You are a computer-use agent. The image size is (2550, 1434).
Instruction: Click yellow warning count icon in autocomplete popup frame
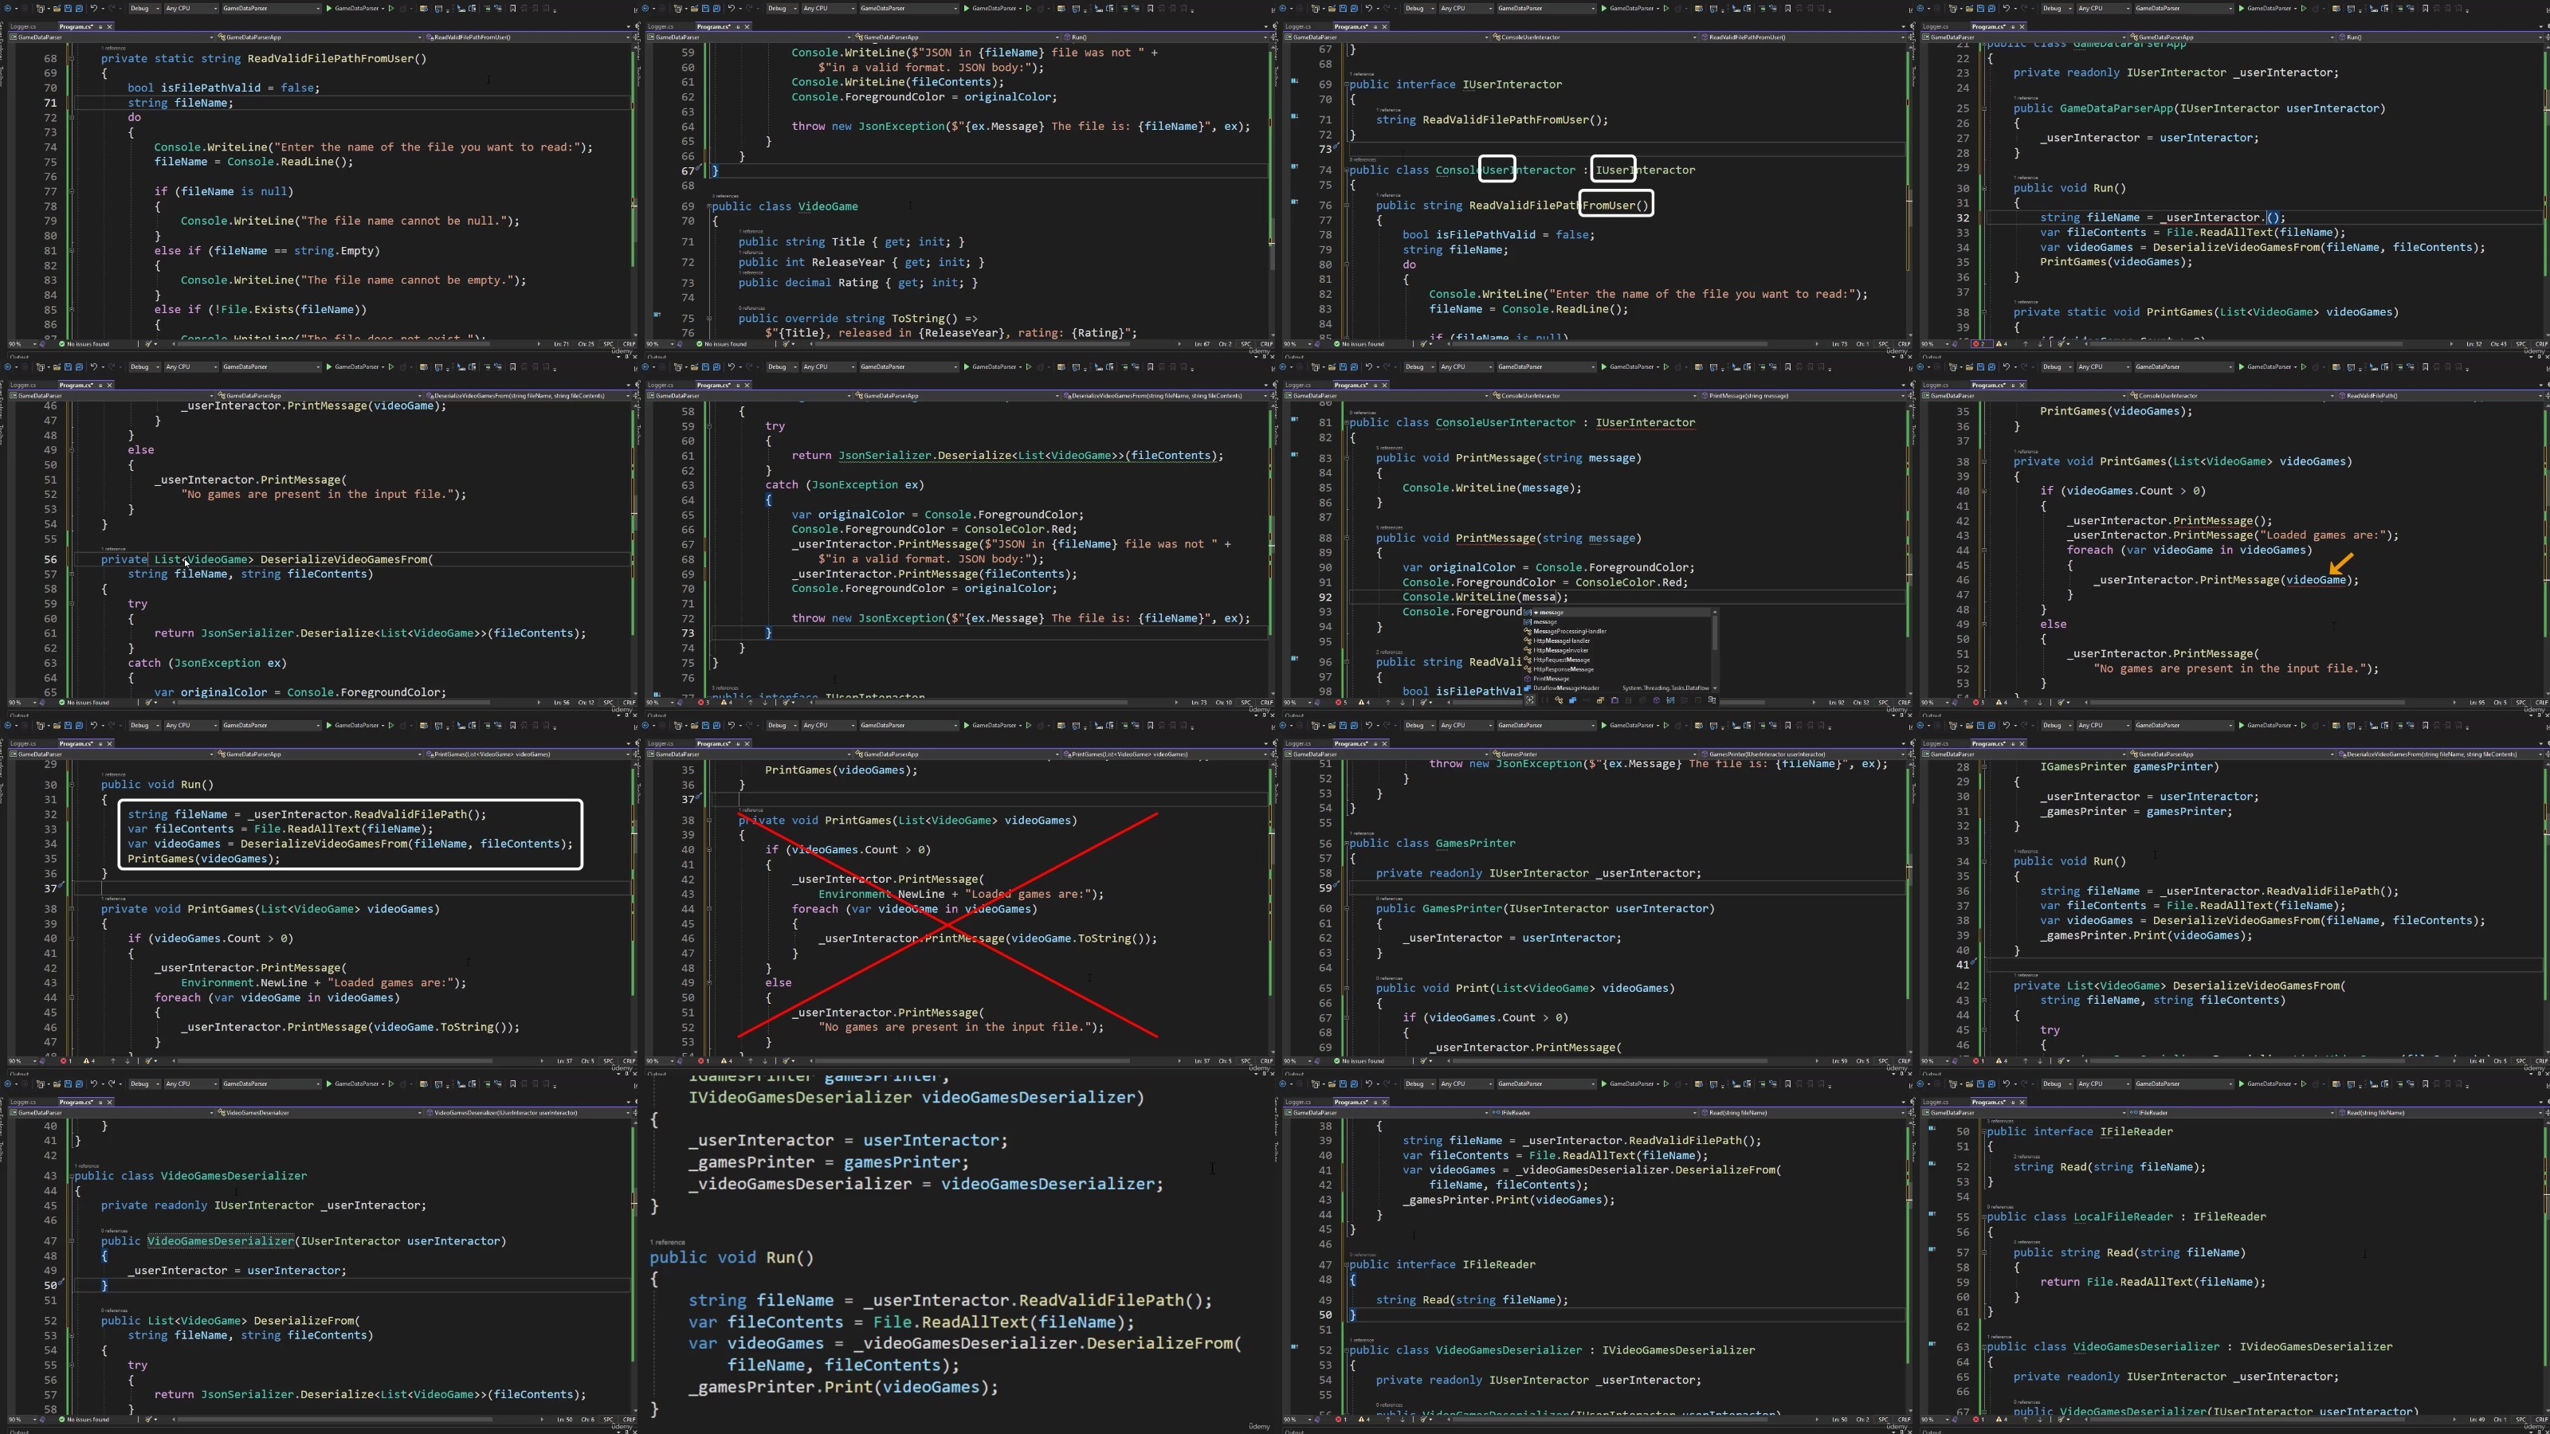[x=1365, y=703]
